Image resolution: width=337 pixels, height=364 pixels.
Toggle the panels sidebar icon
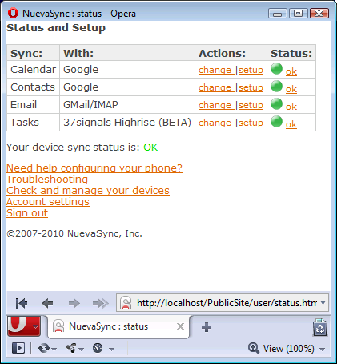point(18,348)
